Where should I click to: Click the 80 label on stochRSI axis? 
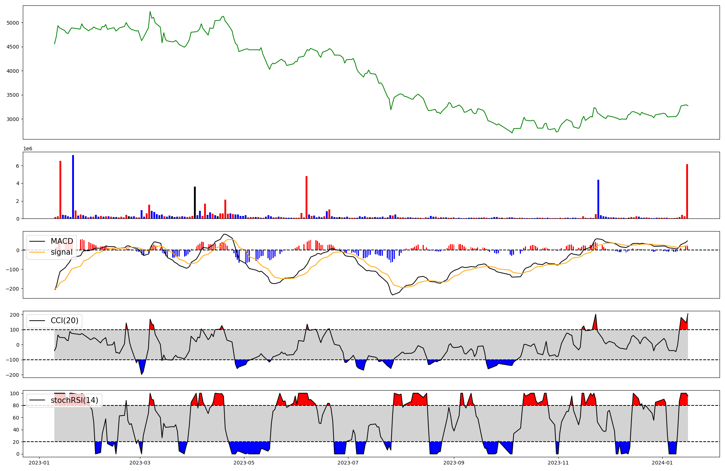[16, 405]
